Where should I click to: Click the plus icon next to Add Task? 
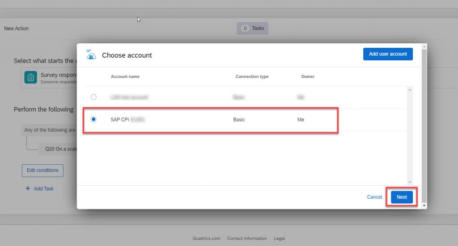point(28,188)
